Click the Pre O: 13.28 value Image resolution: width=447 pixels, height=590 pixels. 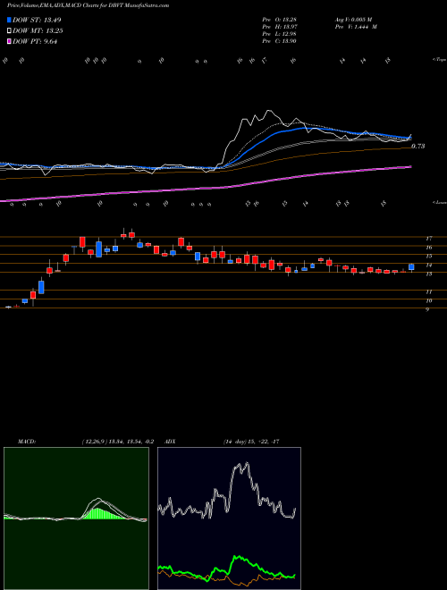point(280,20)
